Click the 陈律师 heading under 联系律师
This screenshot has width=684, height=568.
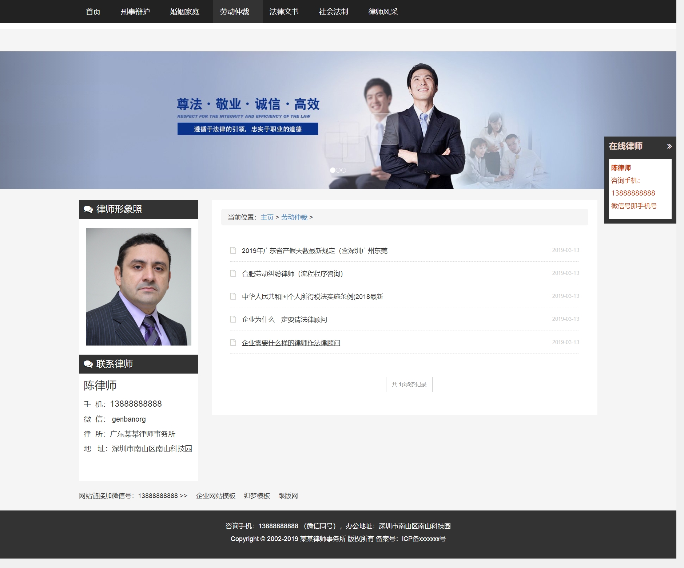point(100,386)
